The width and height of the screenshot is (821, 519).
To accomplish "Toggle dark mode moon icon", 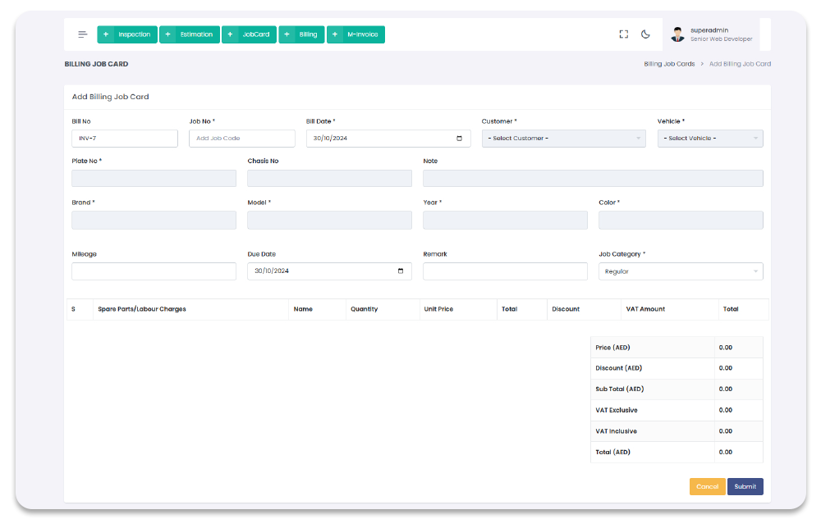I will point(645,34).
